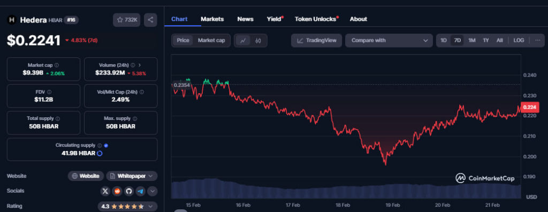Open the X (Twitter) social link

105,191
